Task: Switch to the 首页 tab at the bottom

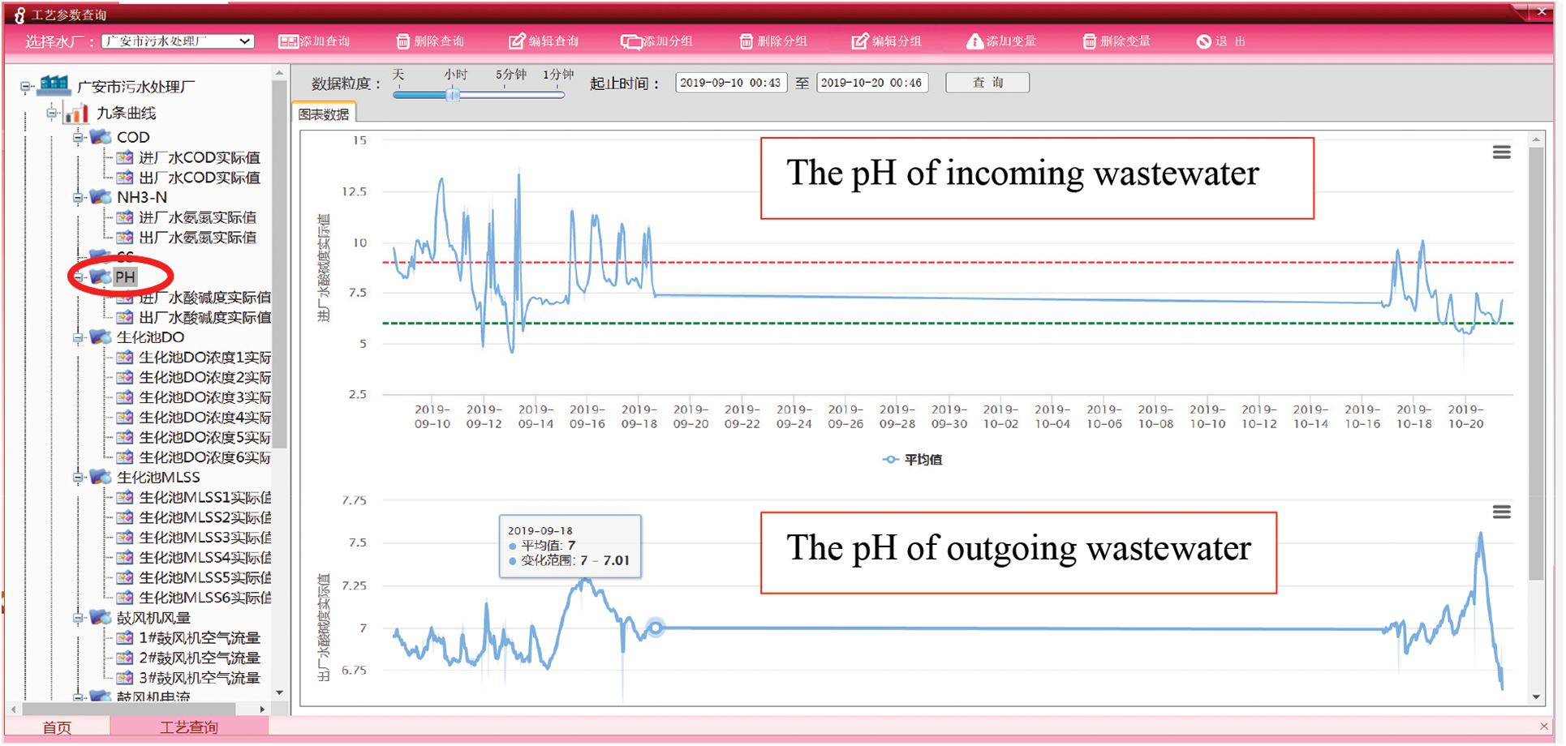Action: 57,727
